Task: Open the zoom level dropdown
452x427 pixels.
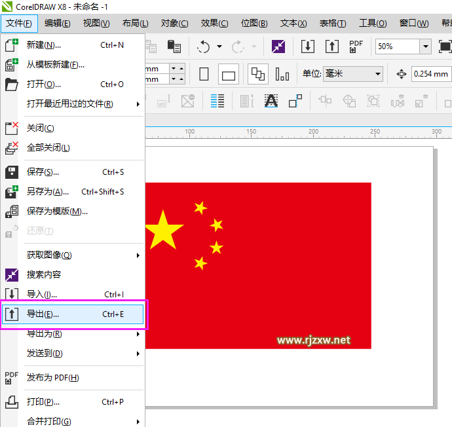Action: click(x=426, y=46)
